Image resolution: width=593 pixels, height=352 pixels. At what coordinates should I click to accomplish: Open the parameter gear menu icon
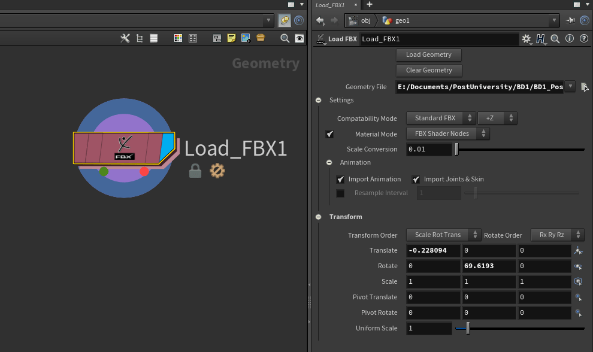coord(526,39)
